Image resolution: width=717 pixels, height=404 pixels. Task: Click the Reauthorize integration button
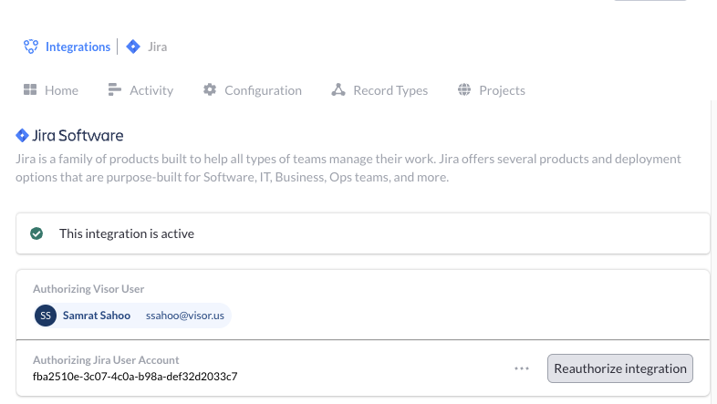pos(620,368)
